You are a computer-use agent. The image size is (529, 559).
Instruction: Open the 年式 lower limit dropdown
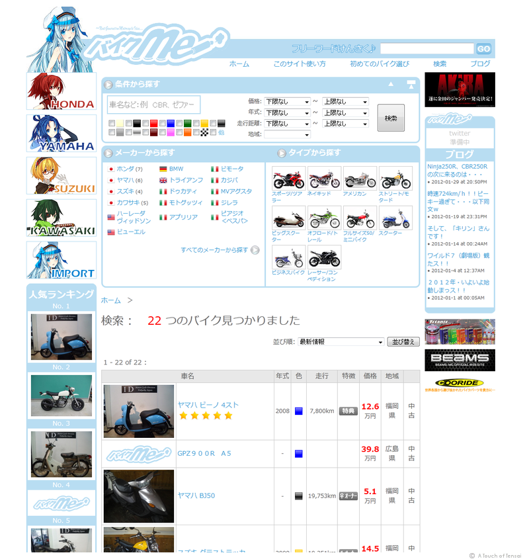288,112
